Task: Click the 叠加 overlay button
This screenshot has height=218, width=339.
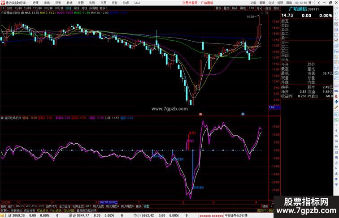Action: click(226, 8)
